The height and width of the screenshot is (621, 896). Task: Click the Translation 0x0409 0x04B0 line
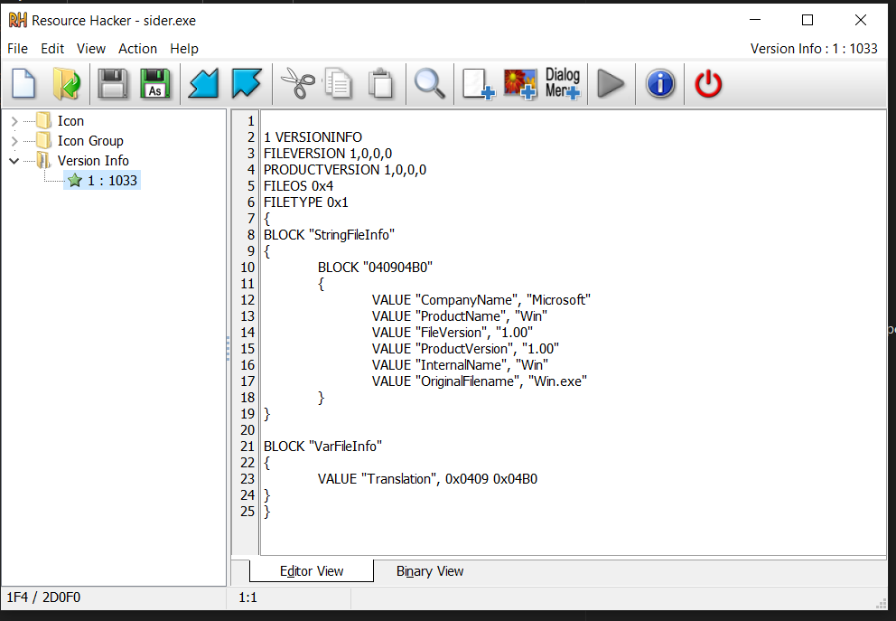427,479
